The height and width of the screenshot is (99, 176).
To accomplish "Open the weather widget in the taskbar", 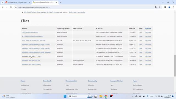I will click(9, 96).
